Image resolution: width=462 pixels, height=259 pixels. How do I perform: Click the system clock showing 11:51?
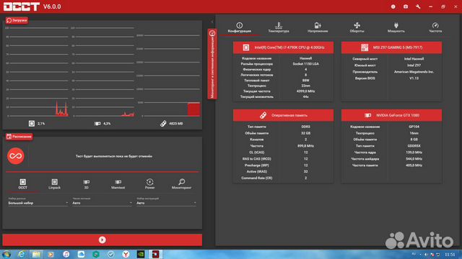pos(450,254)
